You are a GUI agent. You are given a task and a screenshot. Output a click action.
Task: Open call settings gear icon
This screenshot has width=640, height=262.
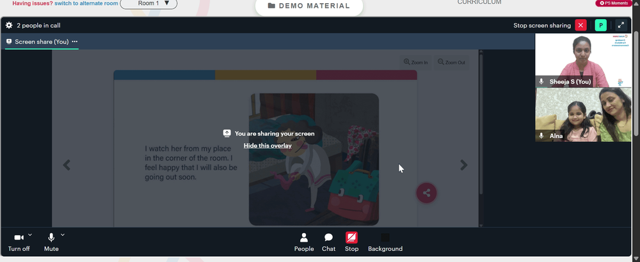tap(9, 26)
